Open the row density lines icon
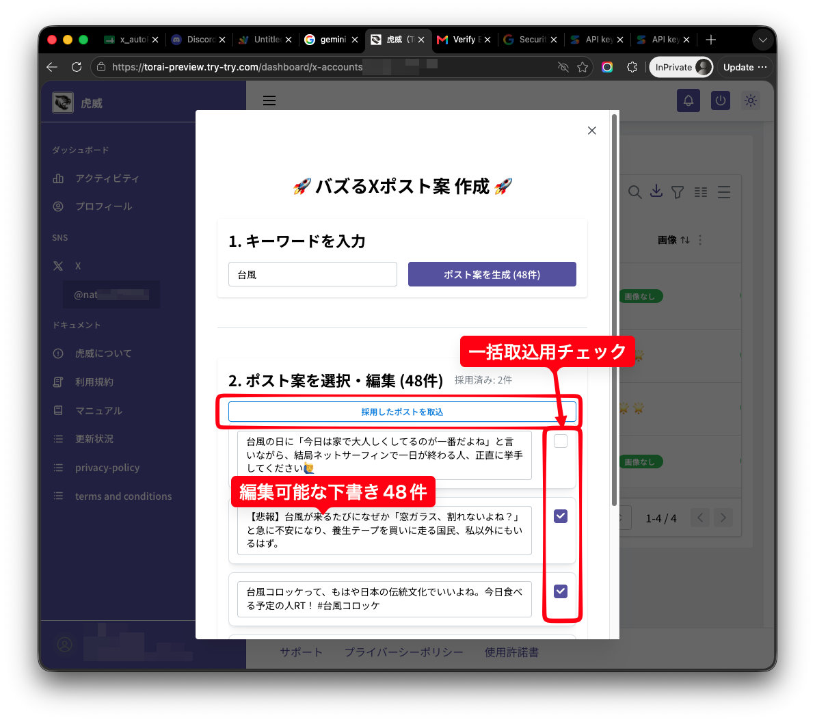 pyautogui.click(x=724, y=192)
